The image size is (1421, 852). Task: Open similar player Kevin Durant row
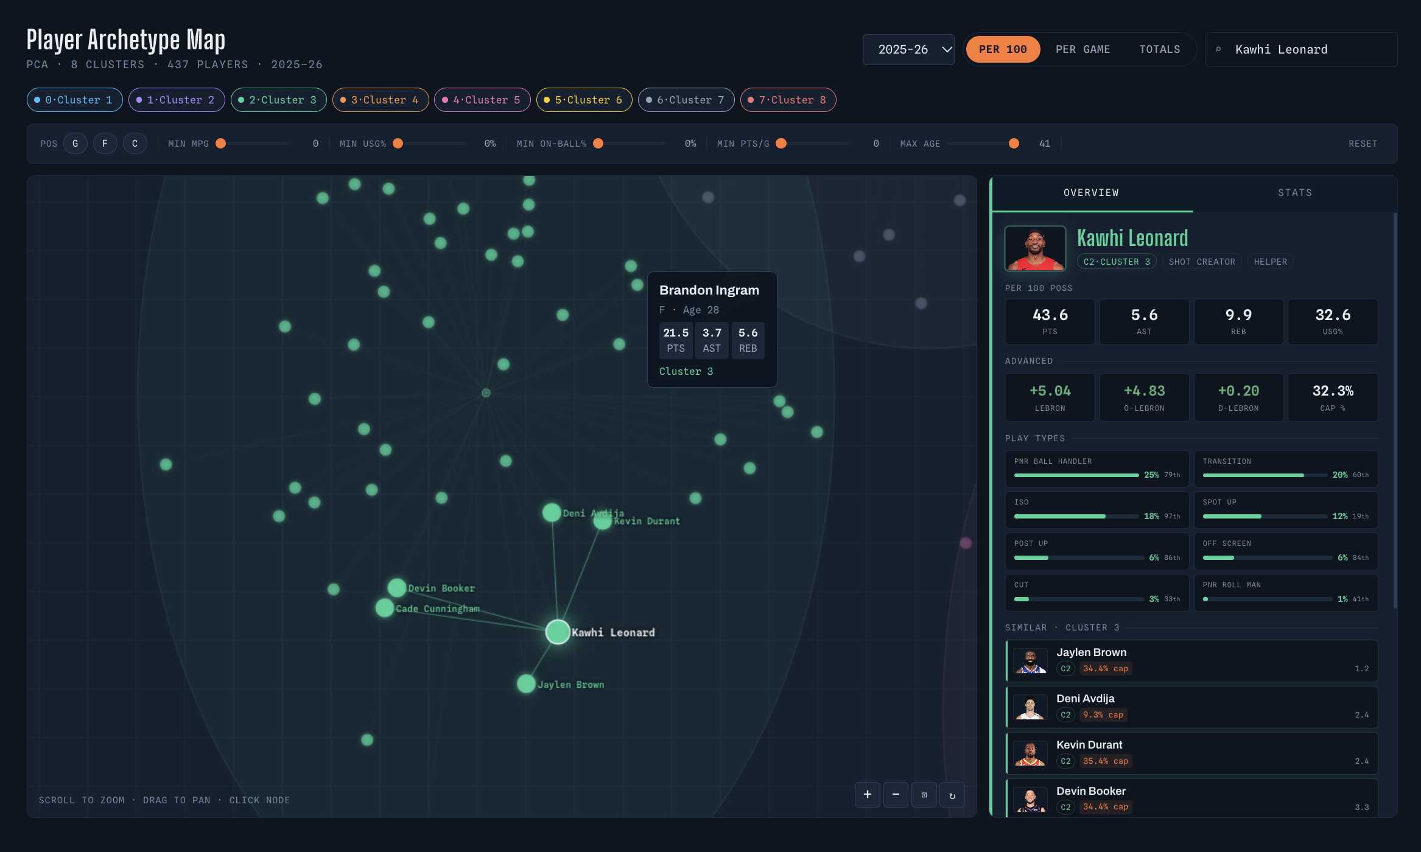[x=1191, y=753]
